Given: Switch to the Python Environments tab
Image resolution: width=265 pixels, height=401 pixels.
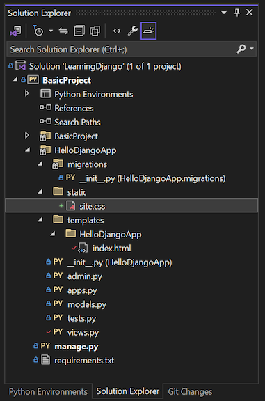Looking at the screenshot, I should 48,391.
